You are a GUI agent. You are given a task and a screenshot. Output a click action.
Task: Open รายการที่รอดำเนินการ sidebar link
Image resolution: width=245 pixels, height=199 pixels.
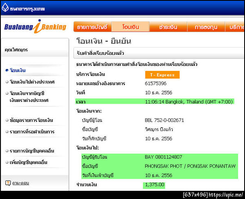point(32,131)
